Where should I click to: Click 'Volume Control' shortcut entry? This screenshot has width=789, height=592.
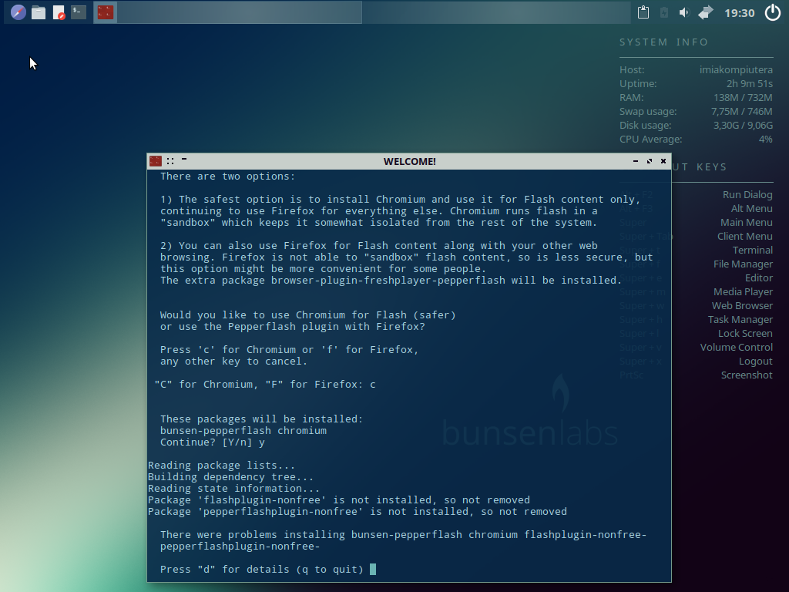736,348
